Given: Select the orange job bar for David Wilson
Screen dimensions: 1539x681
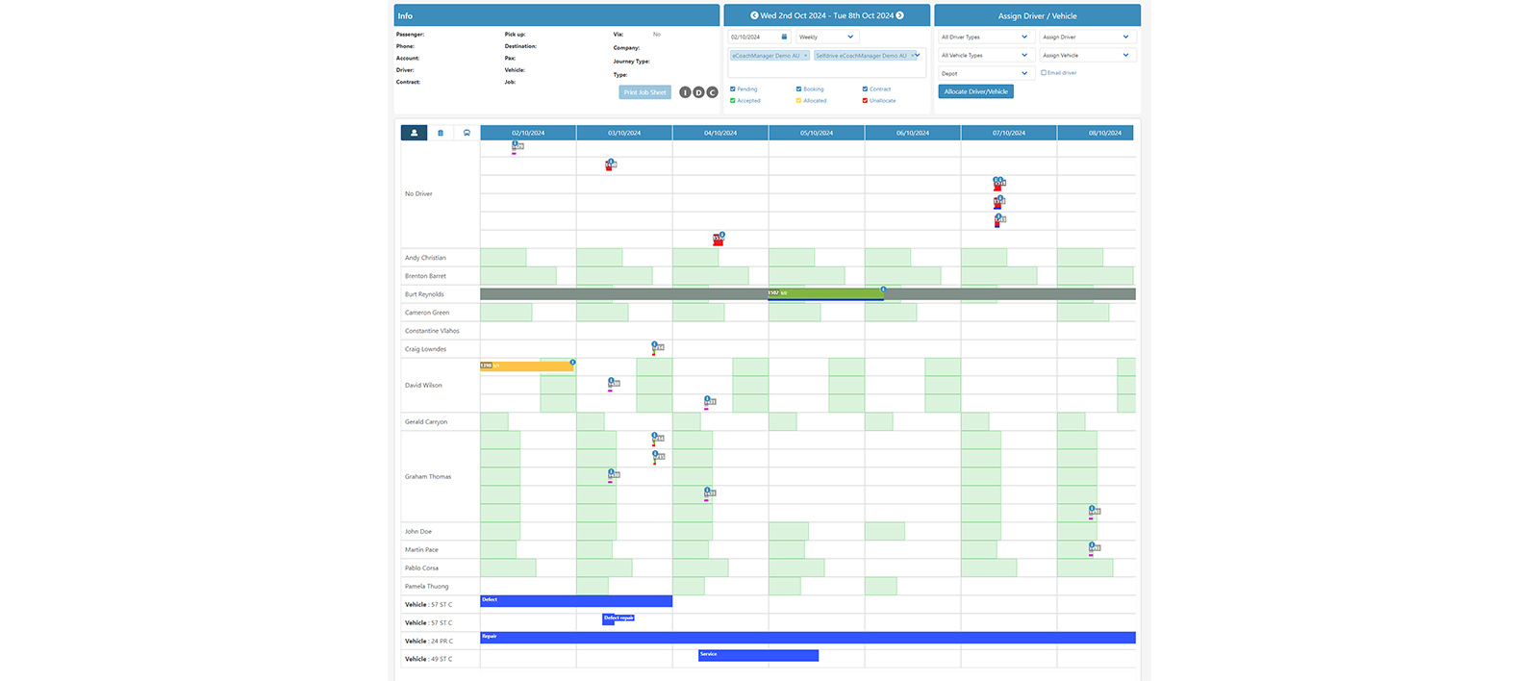Looking at the screenshot, I should click(x=527, y=366).
